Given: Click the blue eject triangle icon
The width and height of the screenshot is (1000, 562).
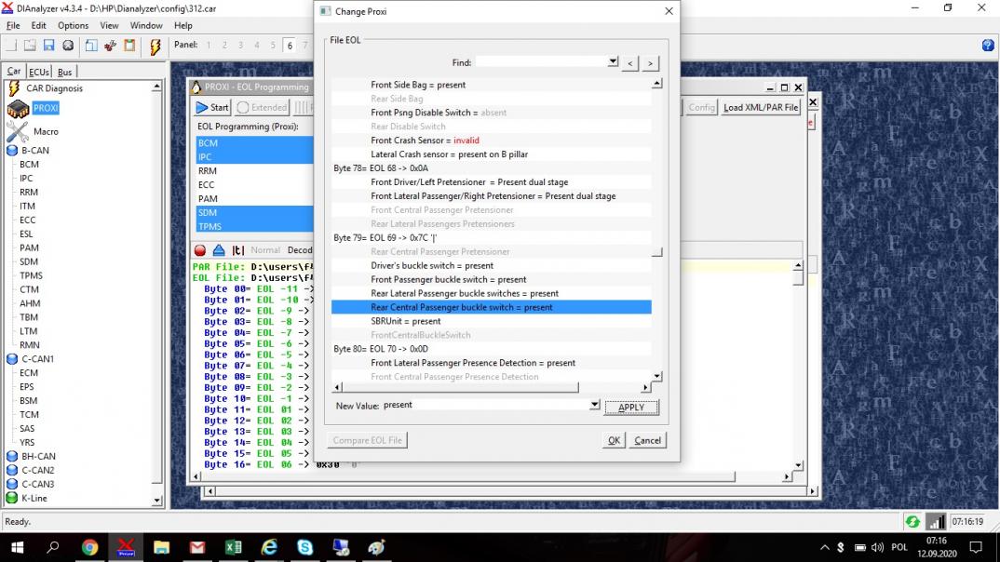Looking at the screenshot, I should tap(218, 250).
